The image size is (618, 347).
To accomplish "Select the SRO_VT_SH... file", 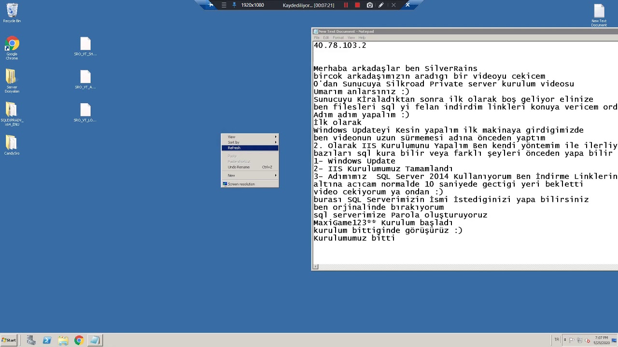I will pos(85,47).
